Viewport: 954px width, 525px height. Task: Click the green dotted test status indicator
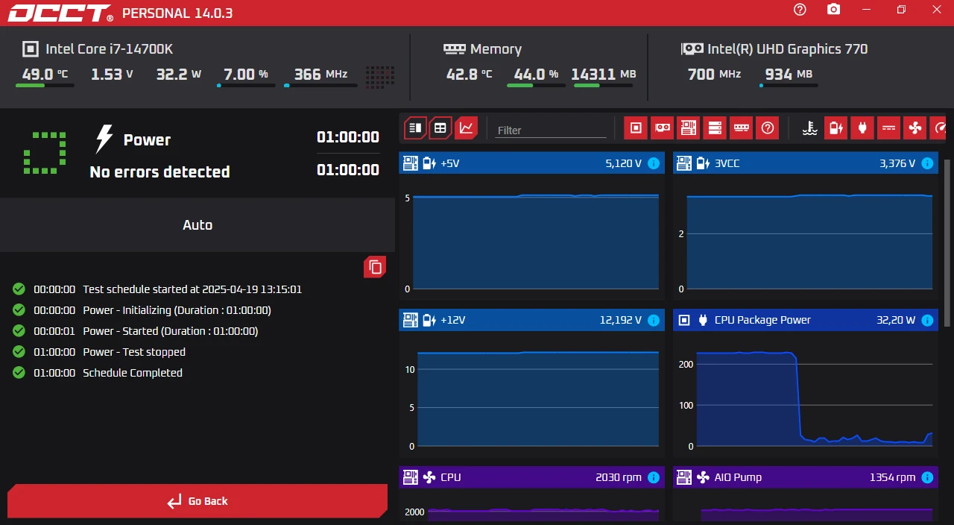click(45, 154)
